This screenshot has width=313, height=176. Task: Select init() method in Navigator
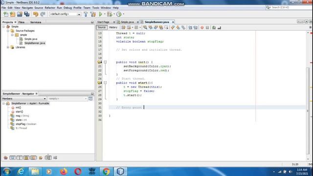click(x=19, y=108)
